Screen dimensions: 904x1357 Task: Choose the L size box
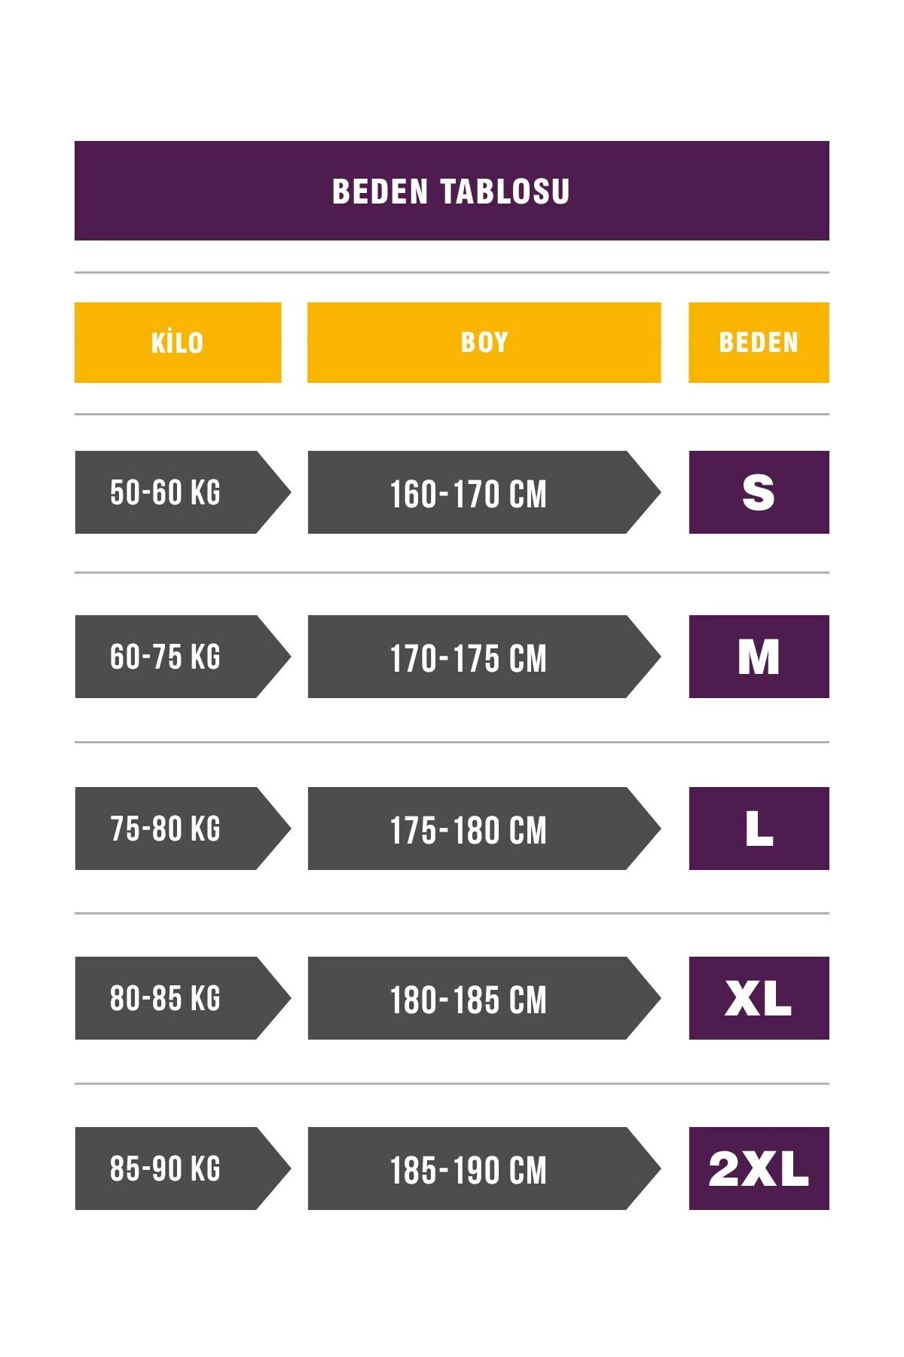[x=759, y=829]
